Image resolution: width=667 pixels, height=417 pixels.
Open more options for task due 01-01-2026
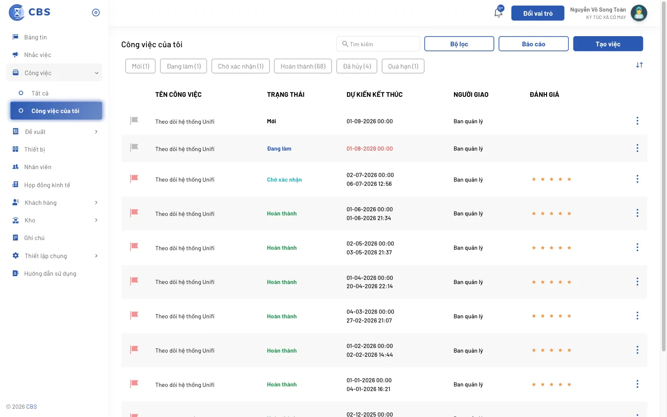[x=637, y=384]
